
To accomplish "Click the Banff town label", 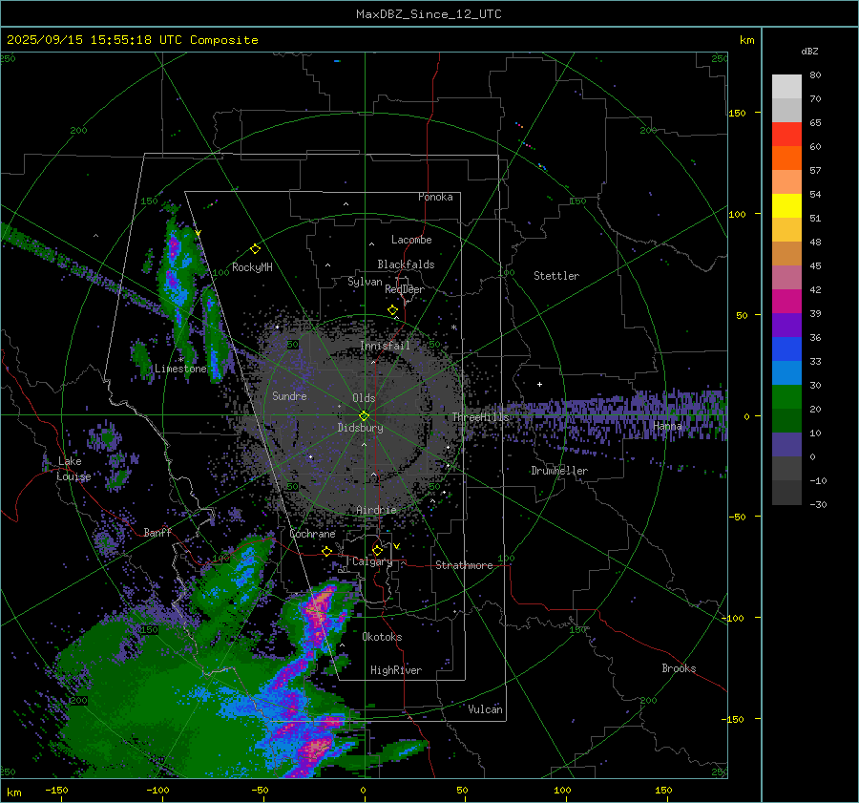I will 157,532.
